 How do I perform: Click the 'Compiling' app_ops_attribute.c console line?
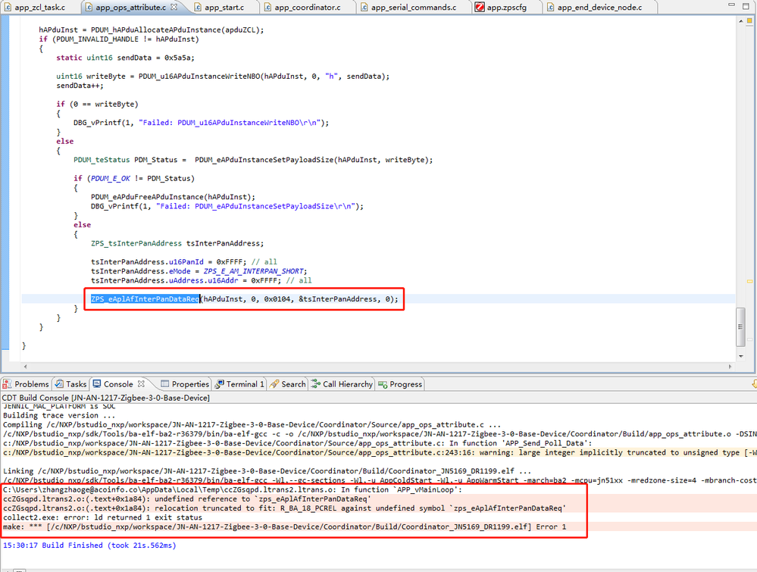point(252,425)
